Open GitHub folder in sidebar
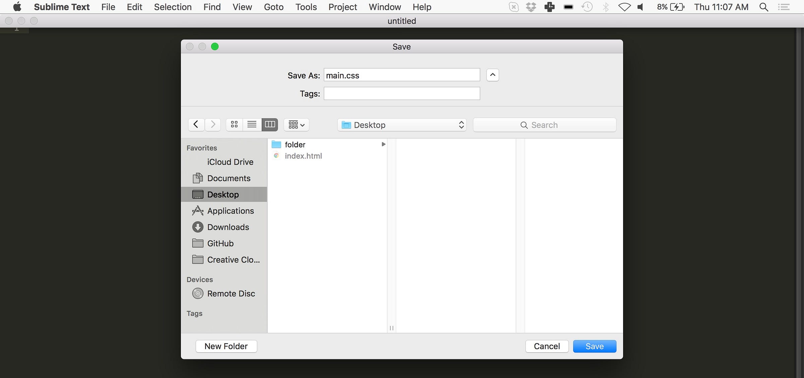 (x=220, y=243)
